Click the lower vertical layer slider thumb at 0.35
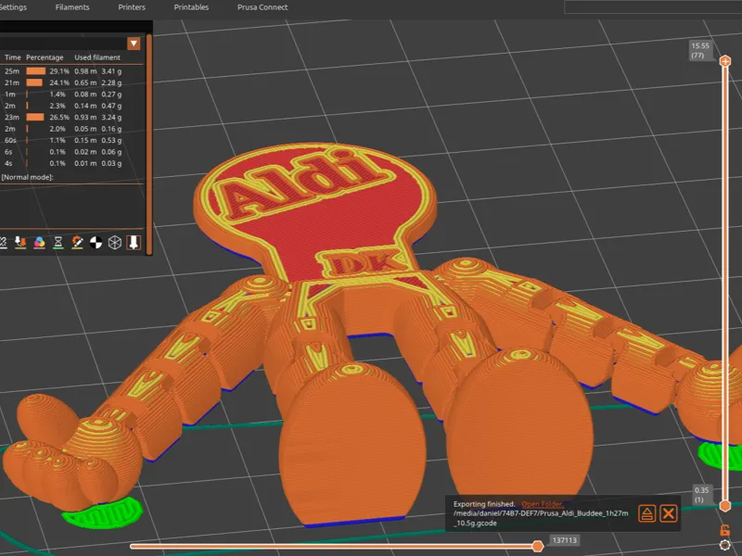 [x=725, y=506]
